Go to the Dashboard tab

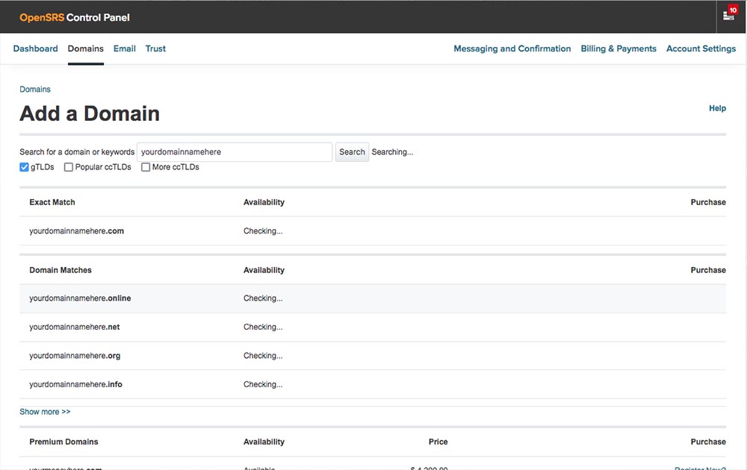(x=35, y=48)
